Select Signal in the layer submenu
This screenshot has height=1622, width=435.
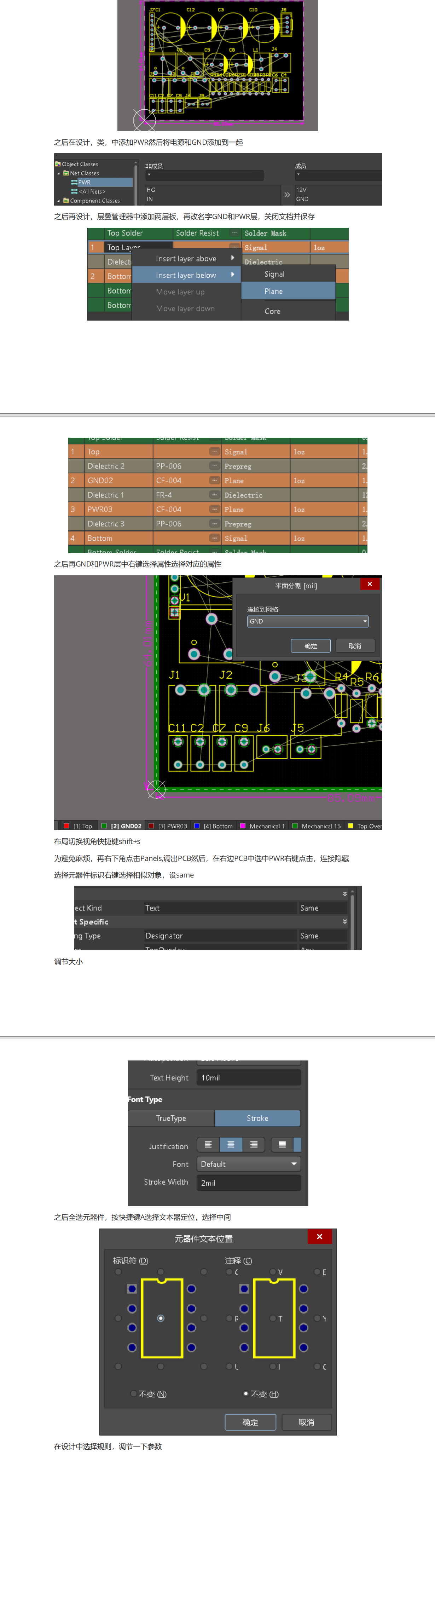(288, 275)
